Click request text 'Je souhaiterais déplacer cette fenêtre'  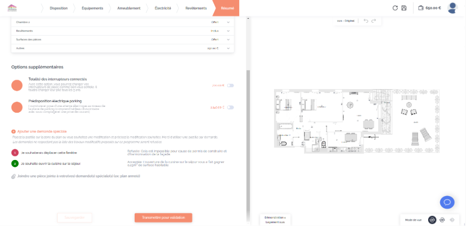(49, 153)
